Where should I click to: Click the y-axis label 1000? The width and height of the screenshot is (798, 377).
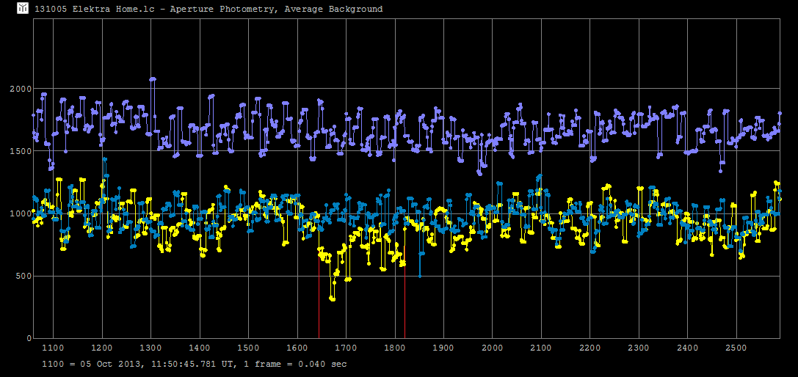[21, 213]
